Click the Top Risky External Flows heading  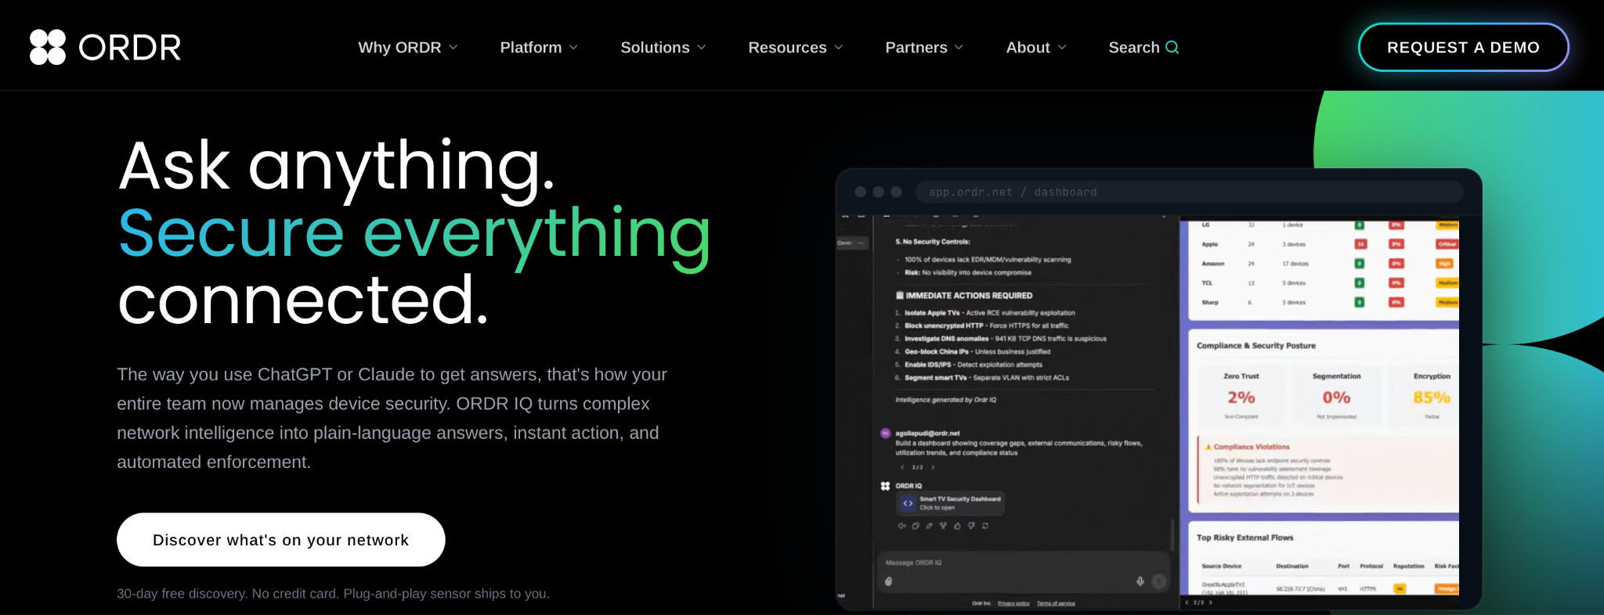1245,538
